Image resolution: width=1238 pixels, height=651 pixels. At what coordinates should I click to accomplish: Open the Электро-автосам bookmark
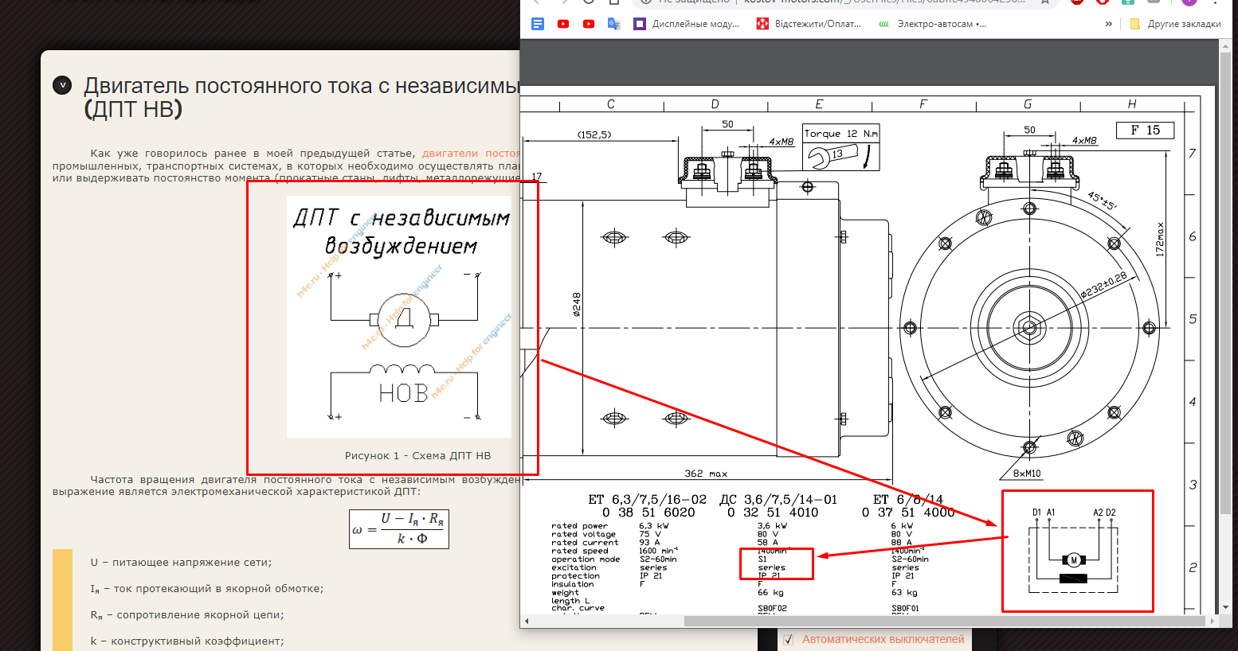[932, 24]
